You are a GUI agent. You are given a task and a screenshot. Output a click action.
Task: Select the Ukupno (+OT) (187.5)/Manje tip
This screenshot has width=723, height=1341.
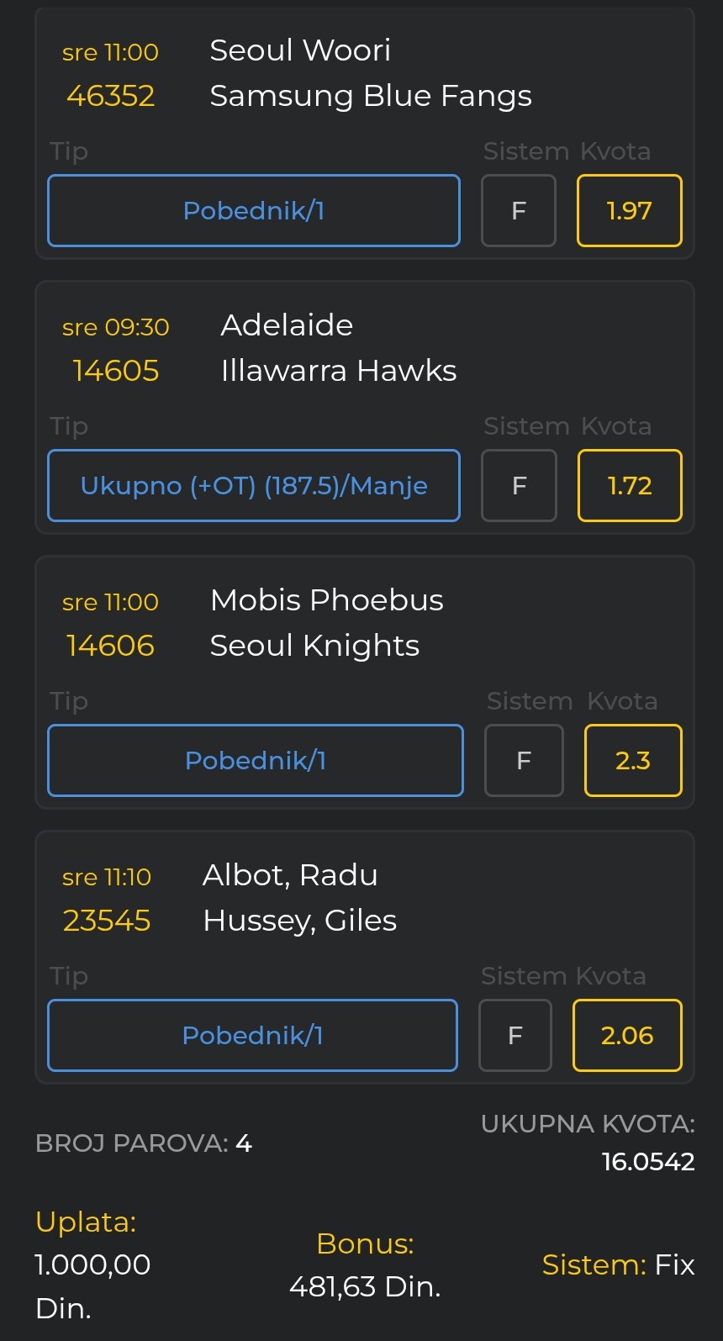254,485
